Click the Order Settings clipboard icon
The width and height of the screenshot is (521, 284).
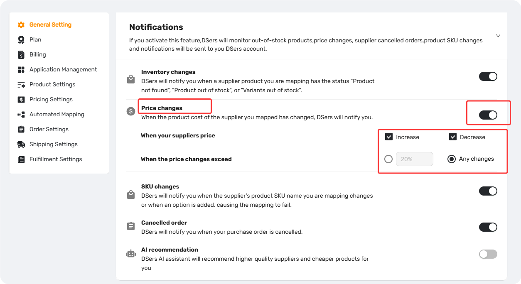tap(21, 130)
